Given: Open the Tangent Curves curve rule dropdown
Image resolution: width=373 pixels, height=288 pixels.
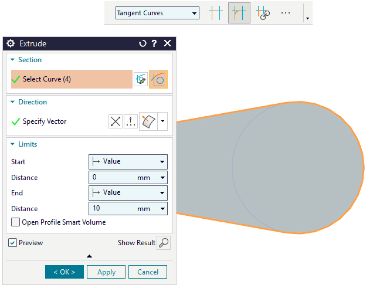Looking at the screenshot, I should [157, 13].
